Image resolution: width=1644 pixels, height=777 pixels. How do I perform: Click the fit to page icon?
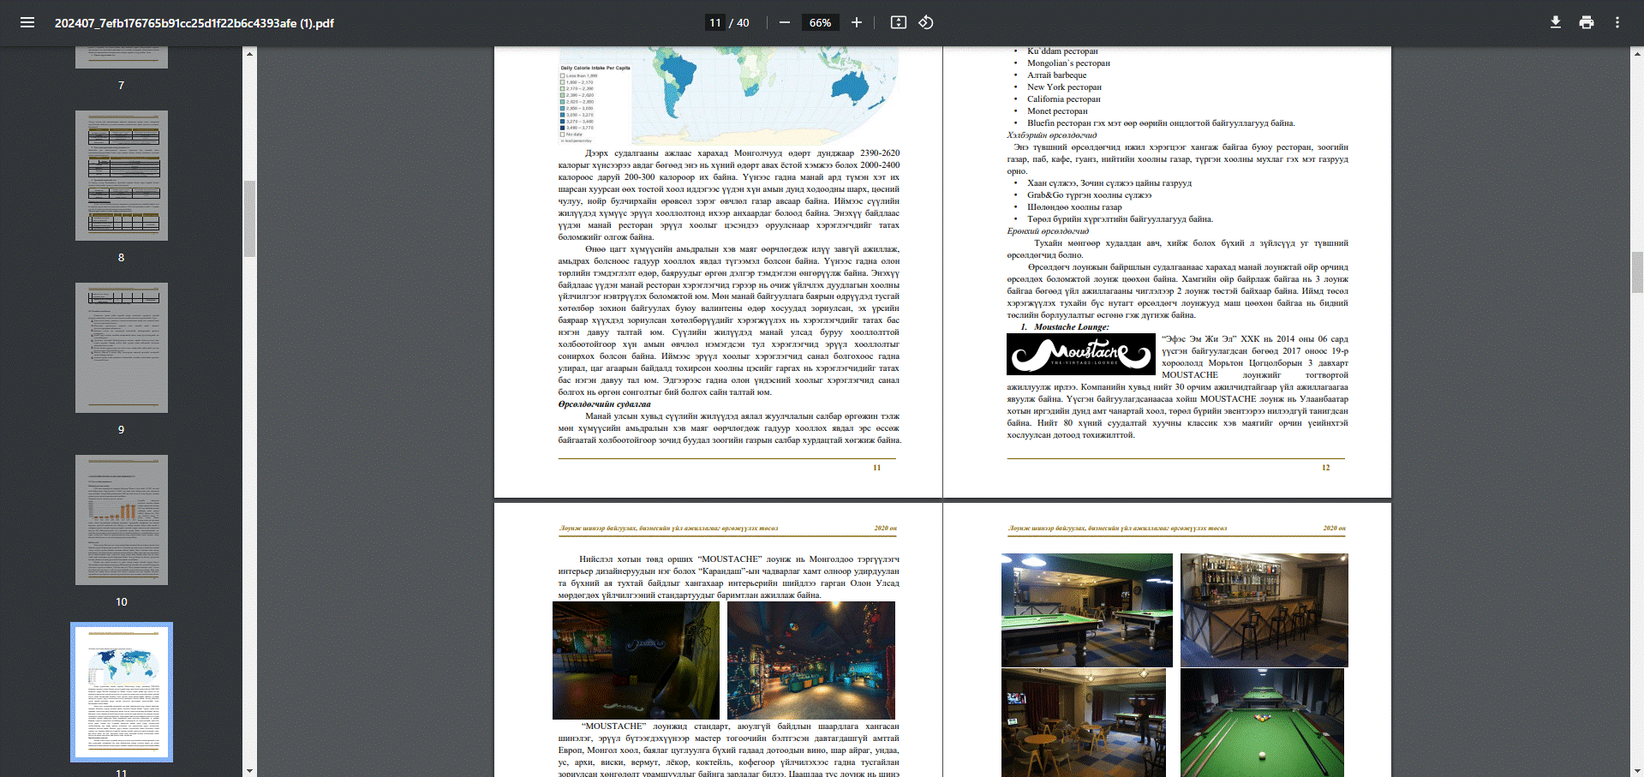pos(898,22)
